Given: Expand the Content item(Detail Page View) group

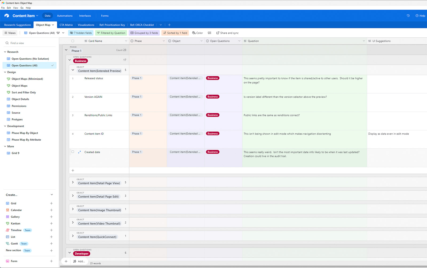Looking at the screenshot, I should coord(73,182).
